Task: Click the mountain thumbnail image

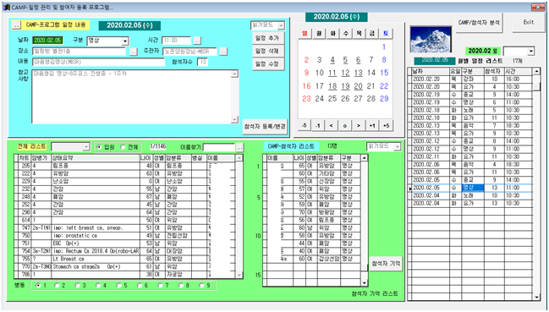Action: coord(431,40)
